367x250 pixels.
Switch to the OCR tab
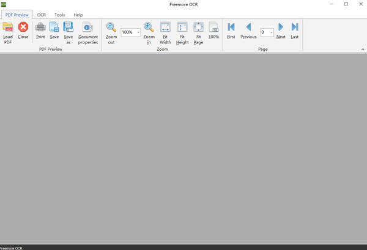(42, 15)
